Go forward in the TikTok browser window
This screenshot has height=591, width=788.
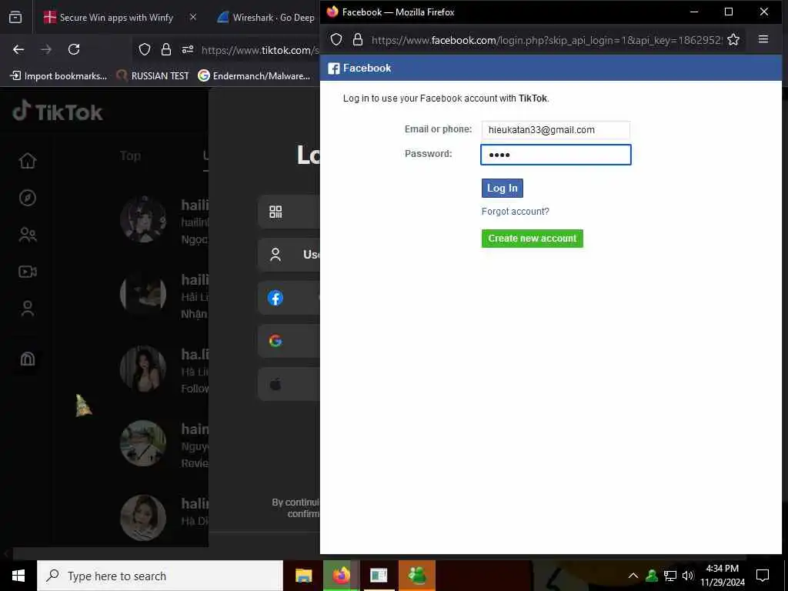(x=45, y=49)
